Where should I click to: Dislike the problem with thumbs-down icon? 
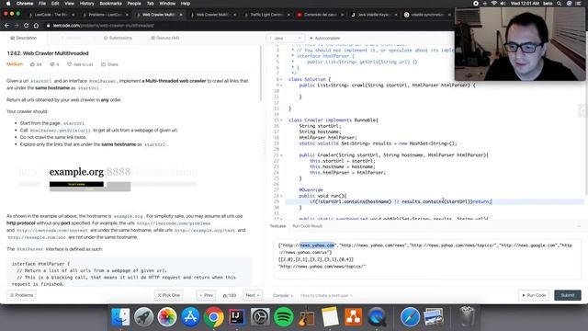(55, 64)
